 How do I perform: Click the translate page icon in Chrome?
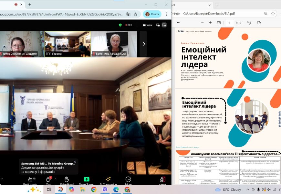click(128, 14)
